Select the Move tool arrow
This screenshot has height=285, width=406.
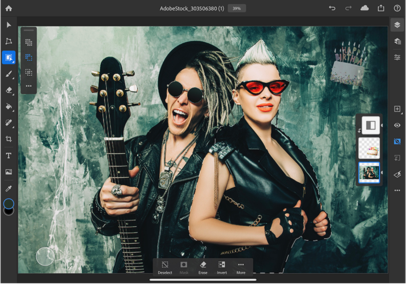tap(8, 25)
